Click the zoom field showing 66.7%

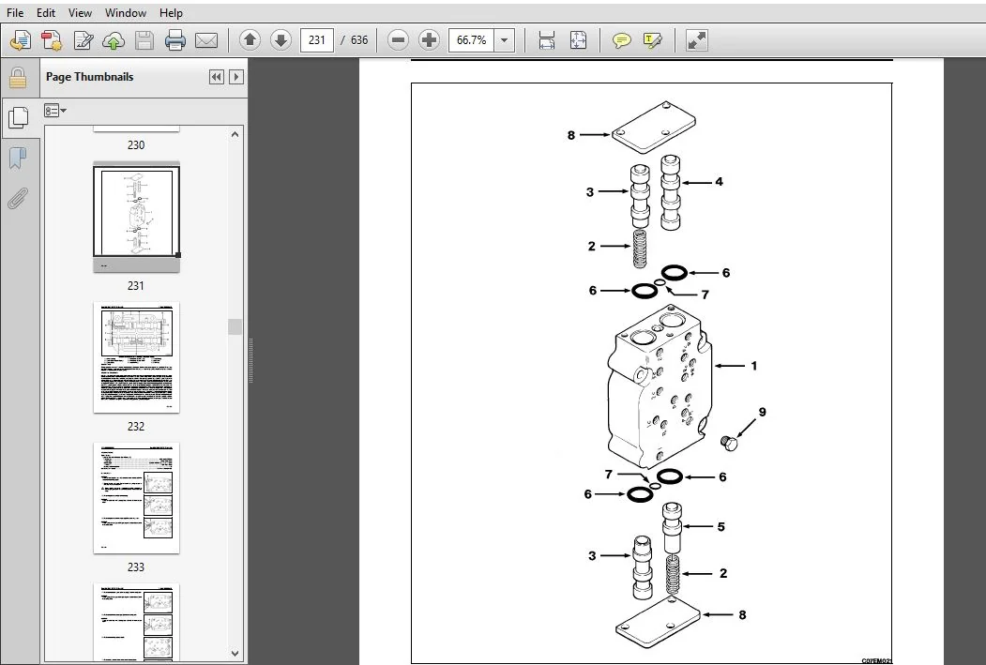(472, 40)
